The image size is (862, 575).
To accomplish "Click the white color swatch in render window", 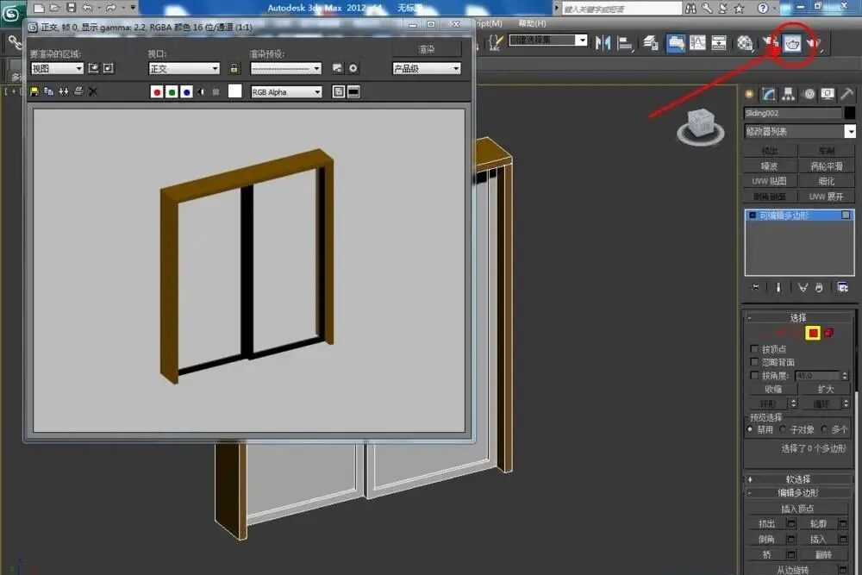I will point(234,91).
